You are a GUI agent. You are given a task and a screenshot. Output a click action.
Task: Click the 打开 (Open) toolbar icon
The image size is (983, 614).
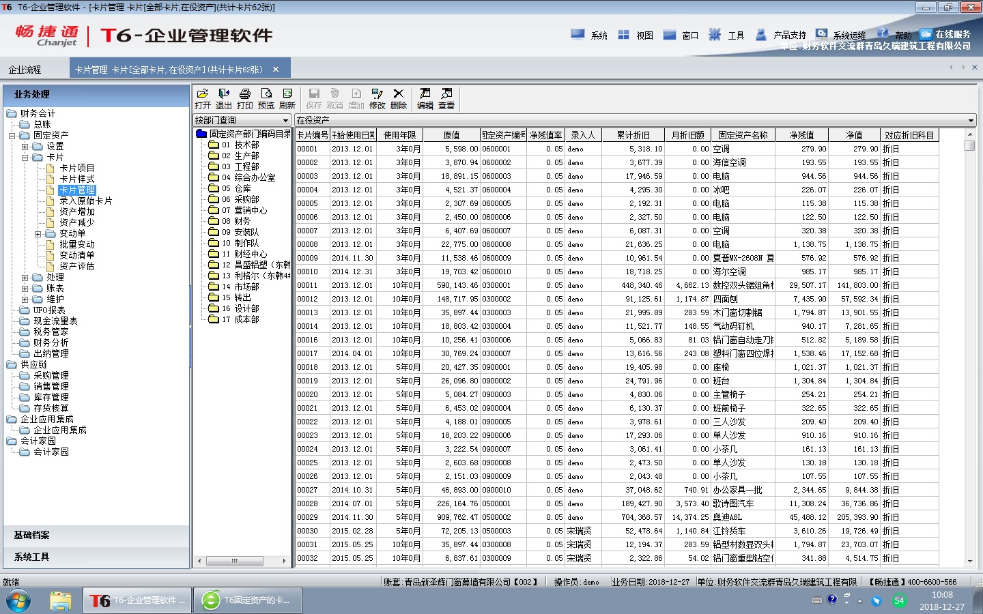(x=202, y=99)
